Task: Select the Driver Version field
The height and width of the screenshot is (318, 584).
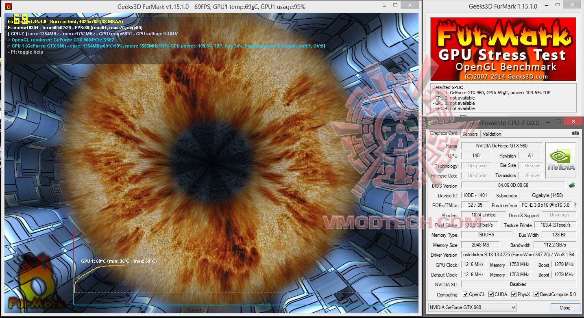Action: (519, 255)
